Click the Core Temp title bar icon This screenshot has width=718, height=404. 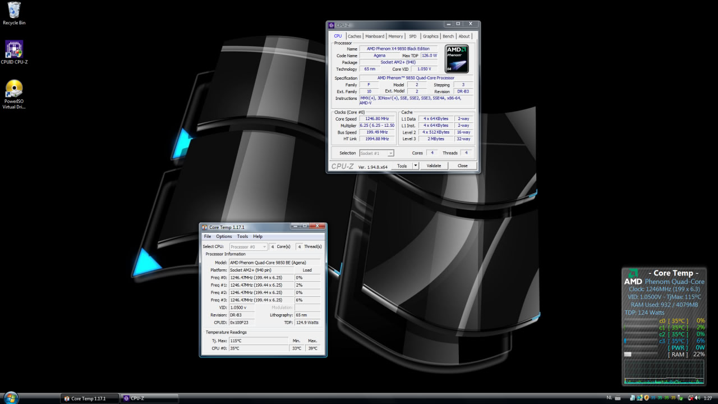205,227
